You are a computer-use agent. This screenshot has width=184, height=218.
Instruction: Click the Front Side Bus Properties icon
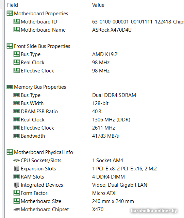pyautogui.click(x=10, y=46)
